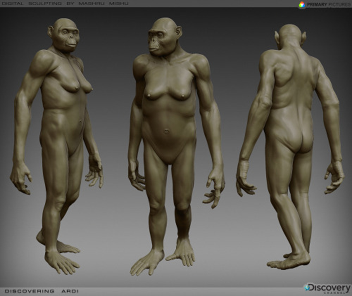Click the PICTURES text in the top banner

pos(340,4)
